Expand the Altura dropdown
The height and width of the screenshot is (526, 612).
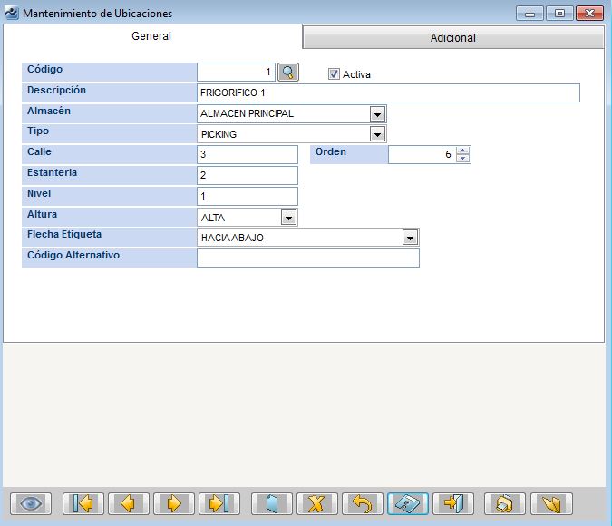[288, 218]
